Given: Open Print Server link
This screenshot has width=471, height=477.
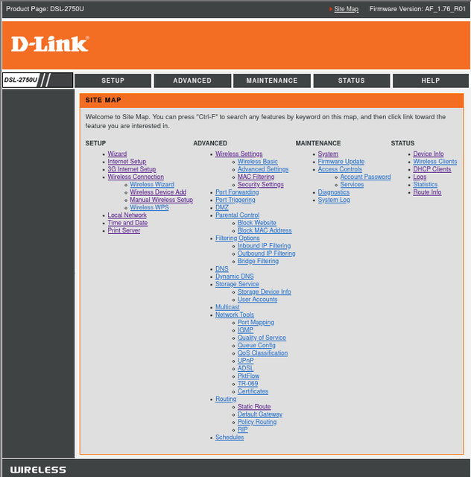Looking at the screenshot, I should (124, 230).
